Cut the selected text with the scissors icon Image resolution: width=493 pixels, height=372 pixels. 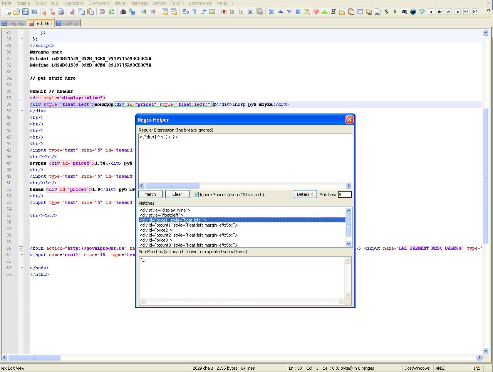72,12
